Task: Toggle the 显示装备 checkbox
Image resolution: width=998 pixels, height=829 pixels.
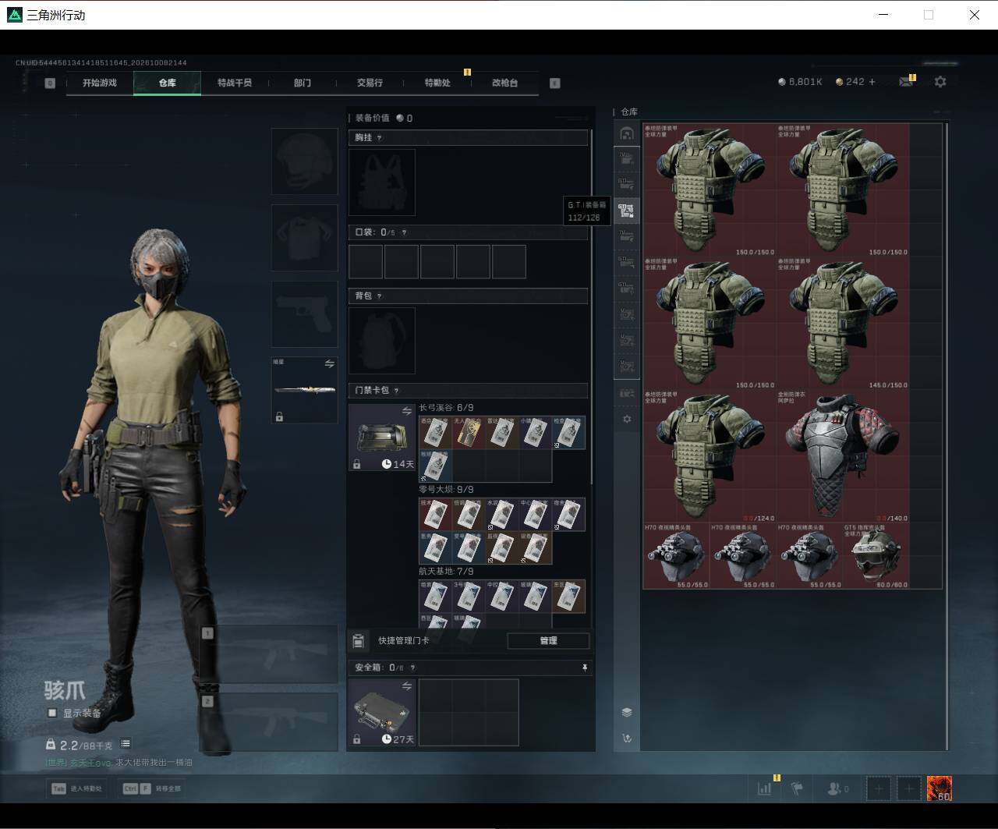Action: (x=52, y=713)
